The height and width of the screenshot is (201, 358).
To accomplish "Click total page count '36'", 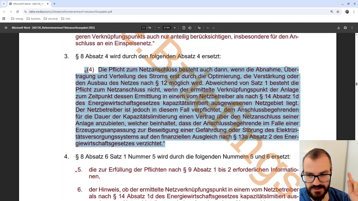I will click(x=150, y=28).
